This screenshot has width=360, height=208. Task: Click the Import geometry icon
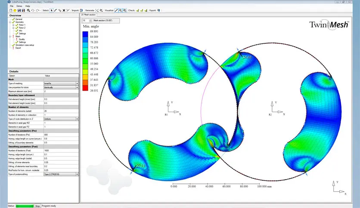pos(81,10)
